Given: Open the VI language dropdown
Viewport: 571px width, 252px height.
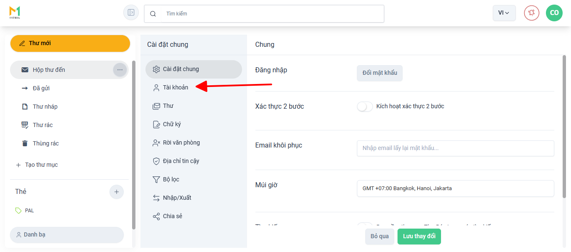Looking at the screenshot, I should [504, 13].
